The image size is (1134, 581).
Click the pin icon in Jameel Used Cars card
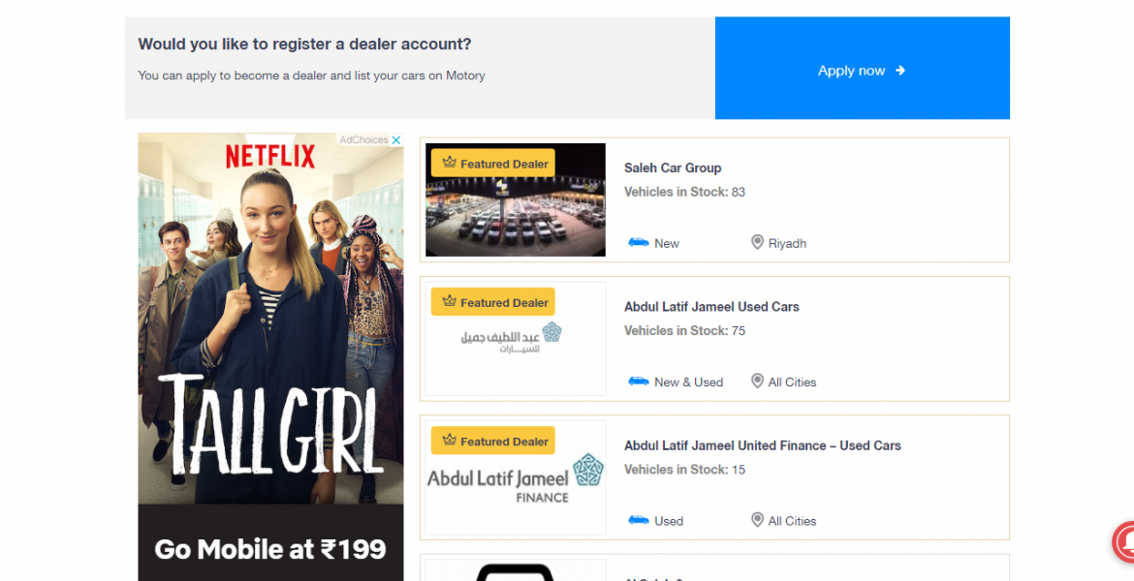click(x=757, y=381)
